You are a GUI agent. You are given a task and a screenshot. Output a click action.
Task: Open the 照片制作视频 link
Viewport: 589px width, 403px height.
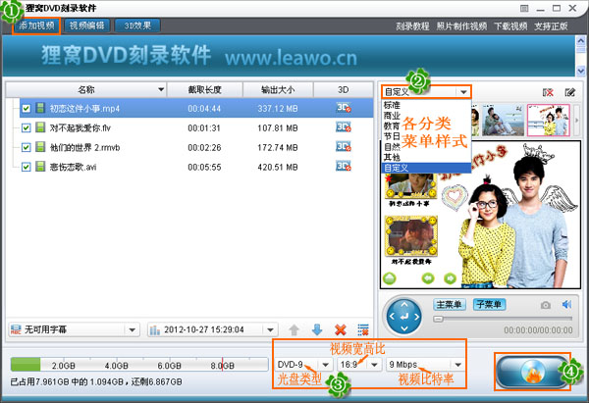461,26
